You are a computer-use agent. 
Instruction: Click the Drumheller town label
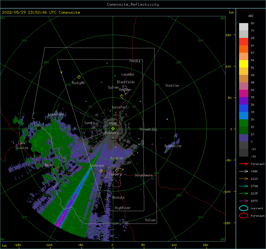point(173,146)
